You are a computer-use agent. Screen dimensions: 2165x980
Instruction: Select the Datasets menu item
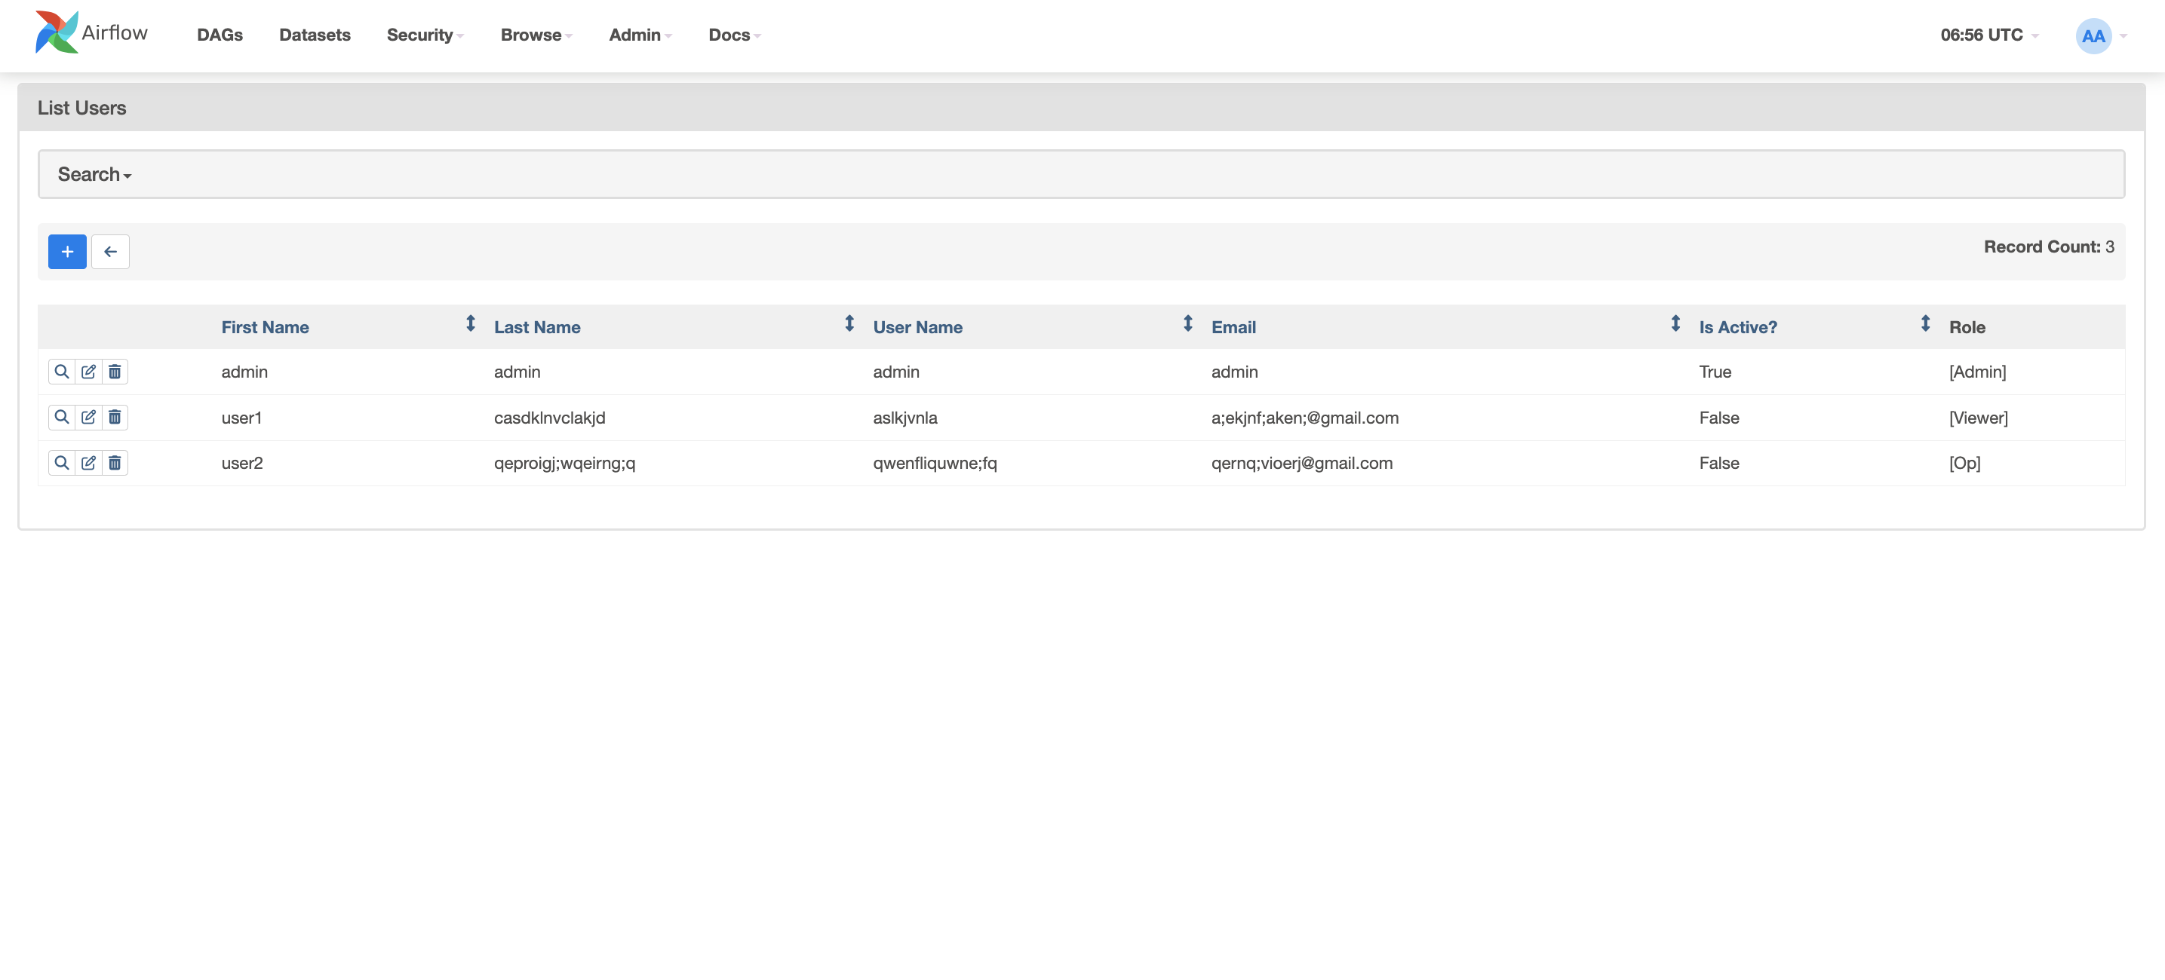coord(315,35)
